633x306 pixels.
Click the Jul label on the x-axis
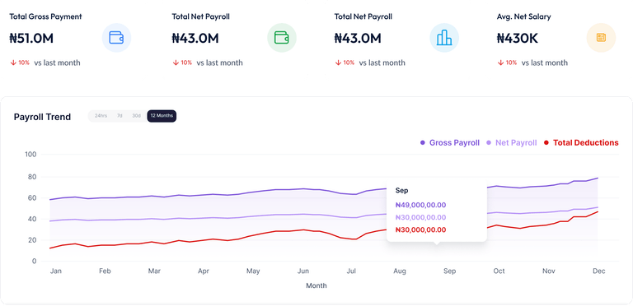tap(351, 271)
